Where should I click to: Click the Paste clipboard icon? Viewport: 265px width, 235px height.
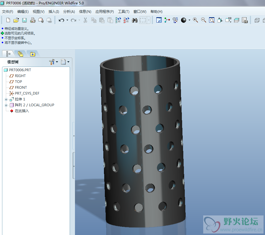102,20
